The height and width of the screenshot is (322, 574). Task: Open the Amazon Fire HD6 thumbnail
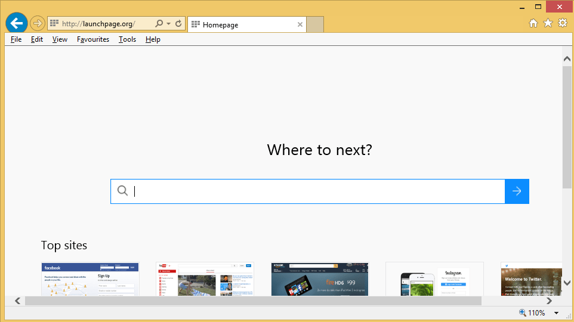tap(320, 279)
